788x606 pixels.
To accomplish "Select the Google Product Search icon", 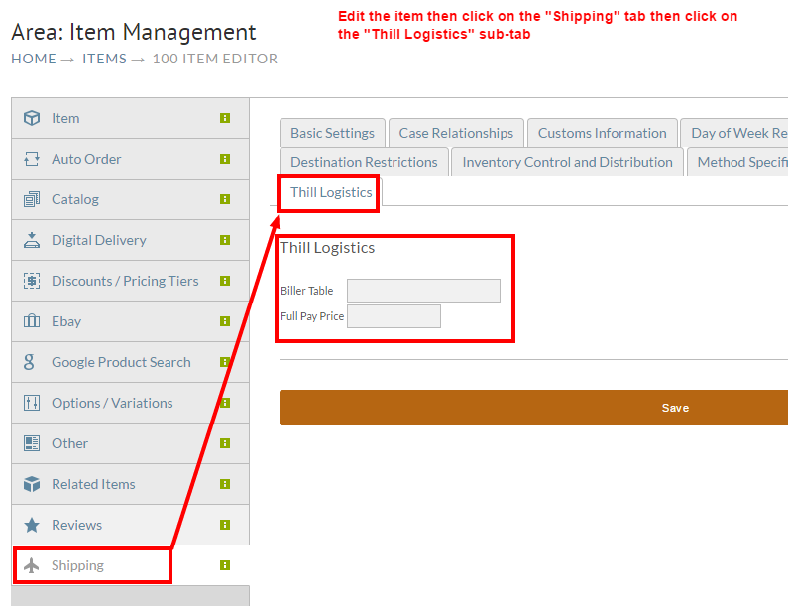I will (x=29, y=362).
